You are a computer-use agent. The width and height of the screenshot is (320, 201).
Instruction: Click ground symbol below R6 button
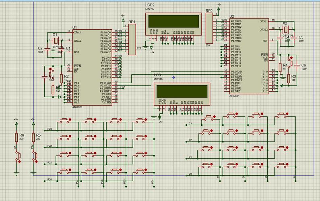pyautogui.click(x=17, y=174)
